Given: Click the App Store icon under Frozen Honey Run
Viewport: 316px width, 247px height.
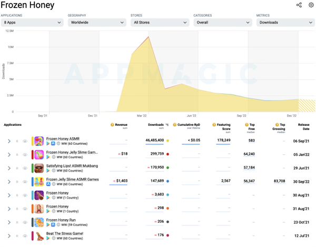Looking at the screenshot, I should click(53, 225).
